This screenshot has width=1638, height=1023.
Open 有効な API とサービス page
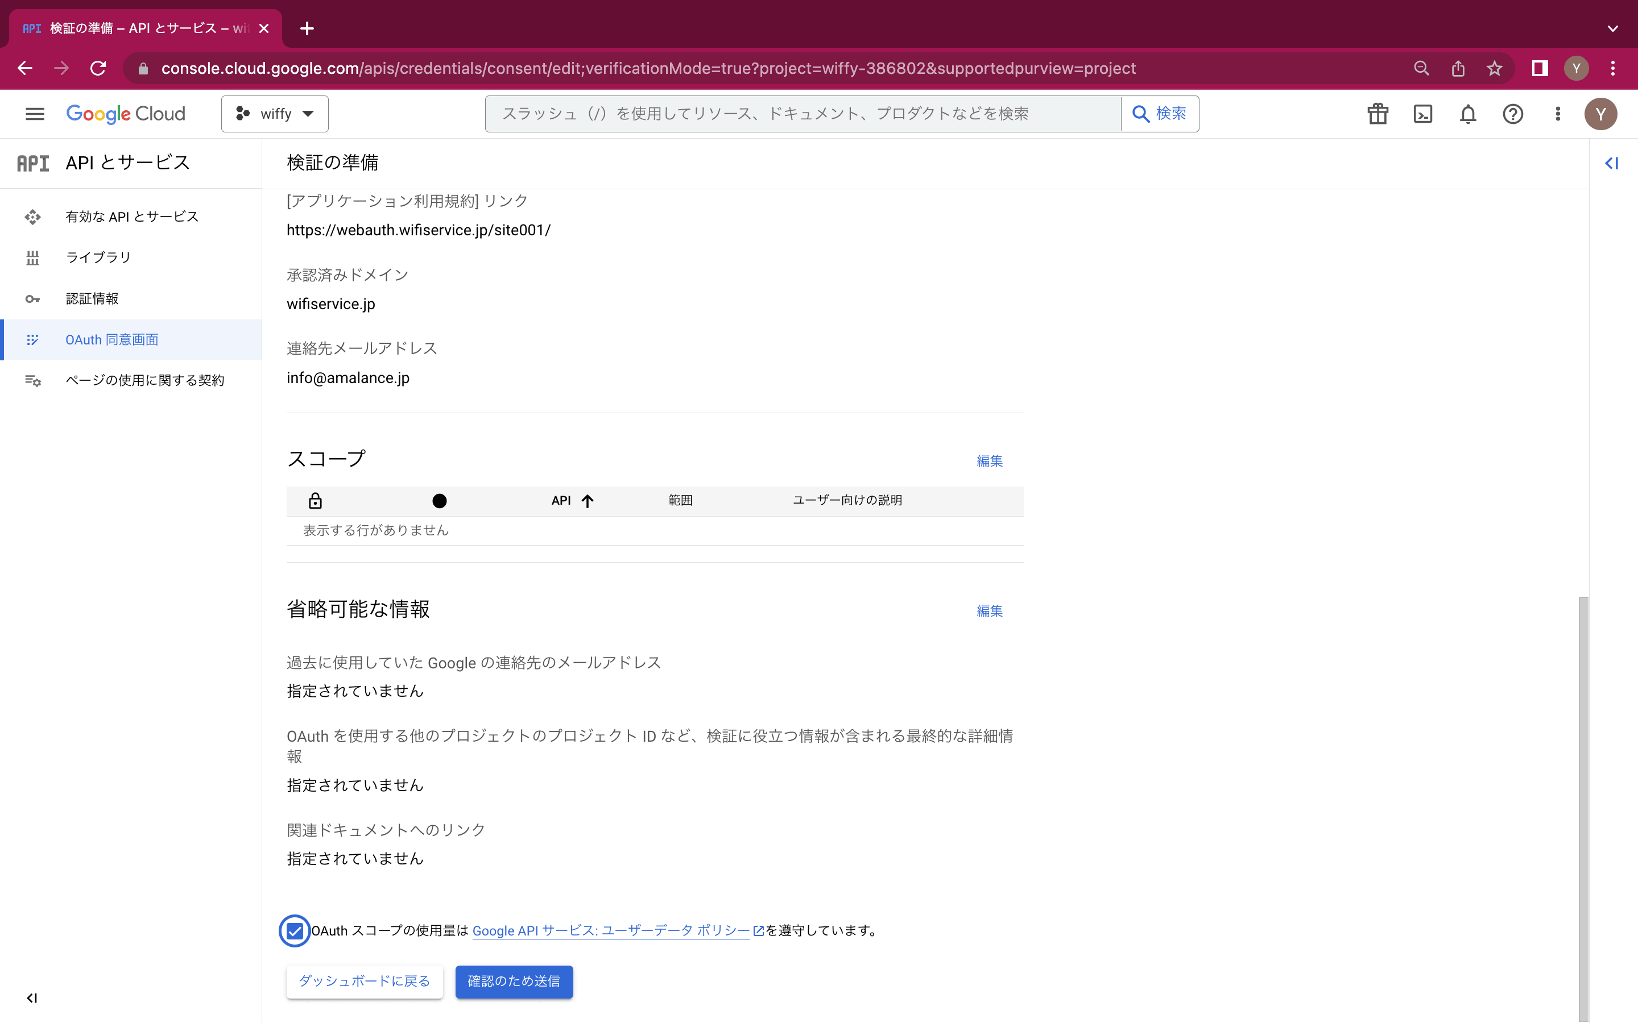[x=132, y=217]
